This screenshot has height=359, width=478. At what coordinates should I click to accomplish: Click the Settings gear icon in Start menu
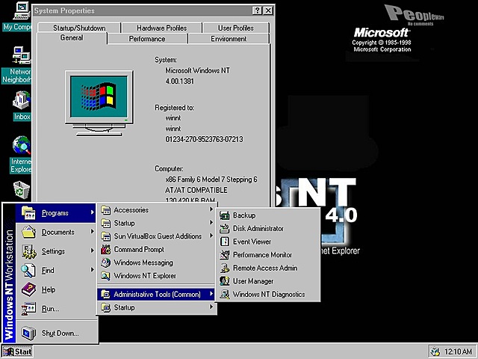pos(28,251)
